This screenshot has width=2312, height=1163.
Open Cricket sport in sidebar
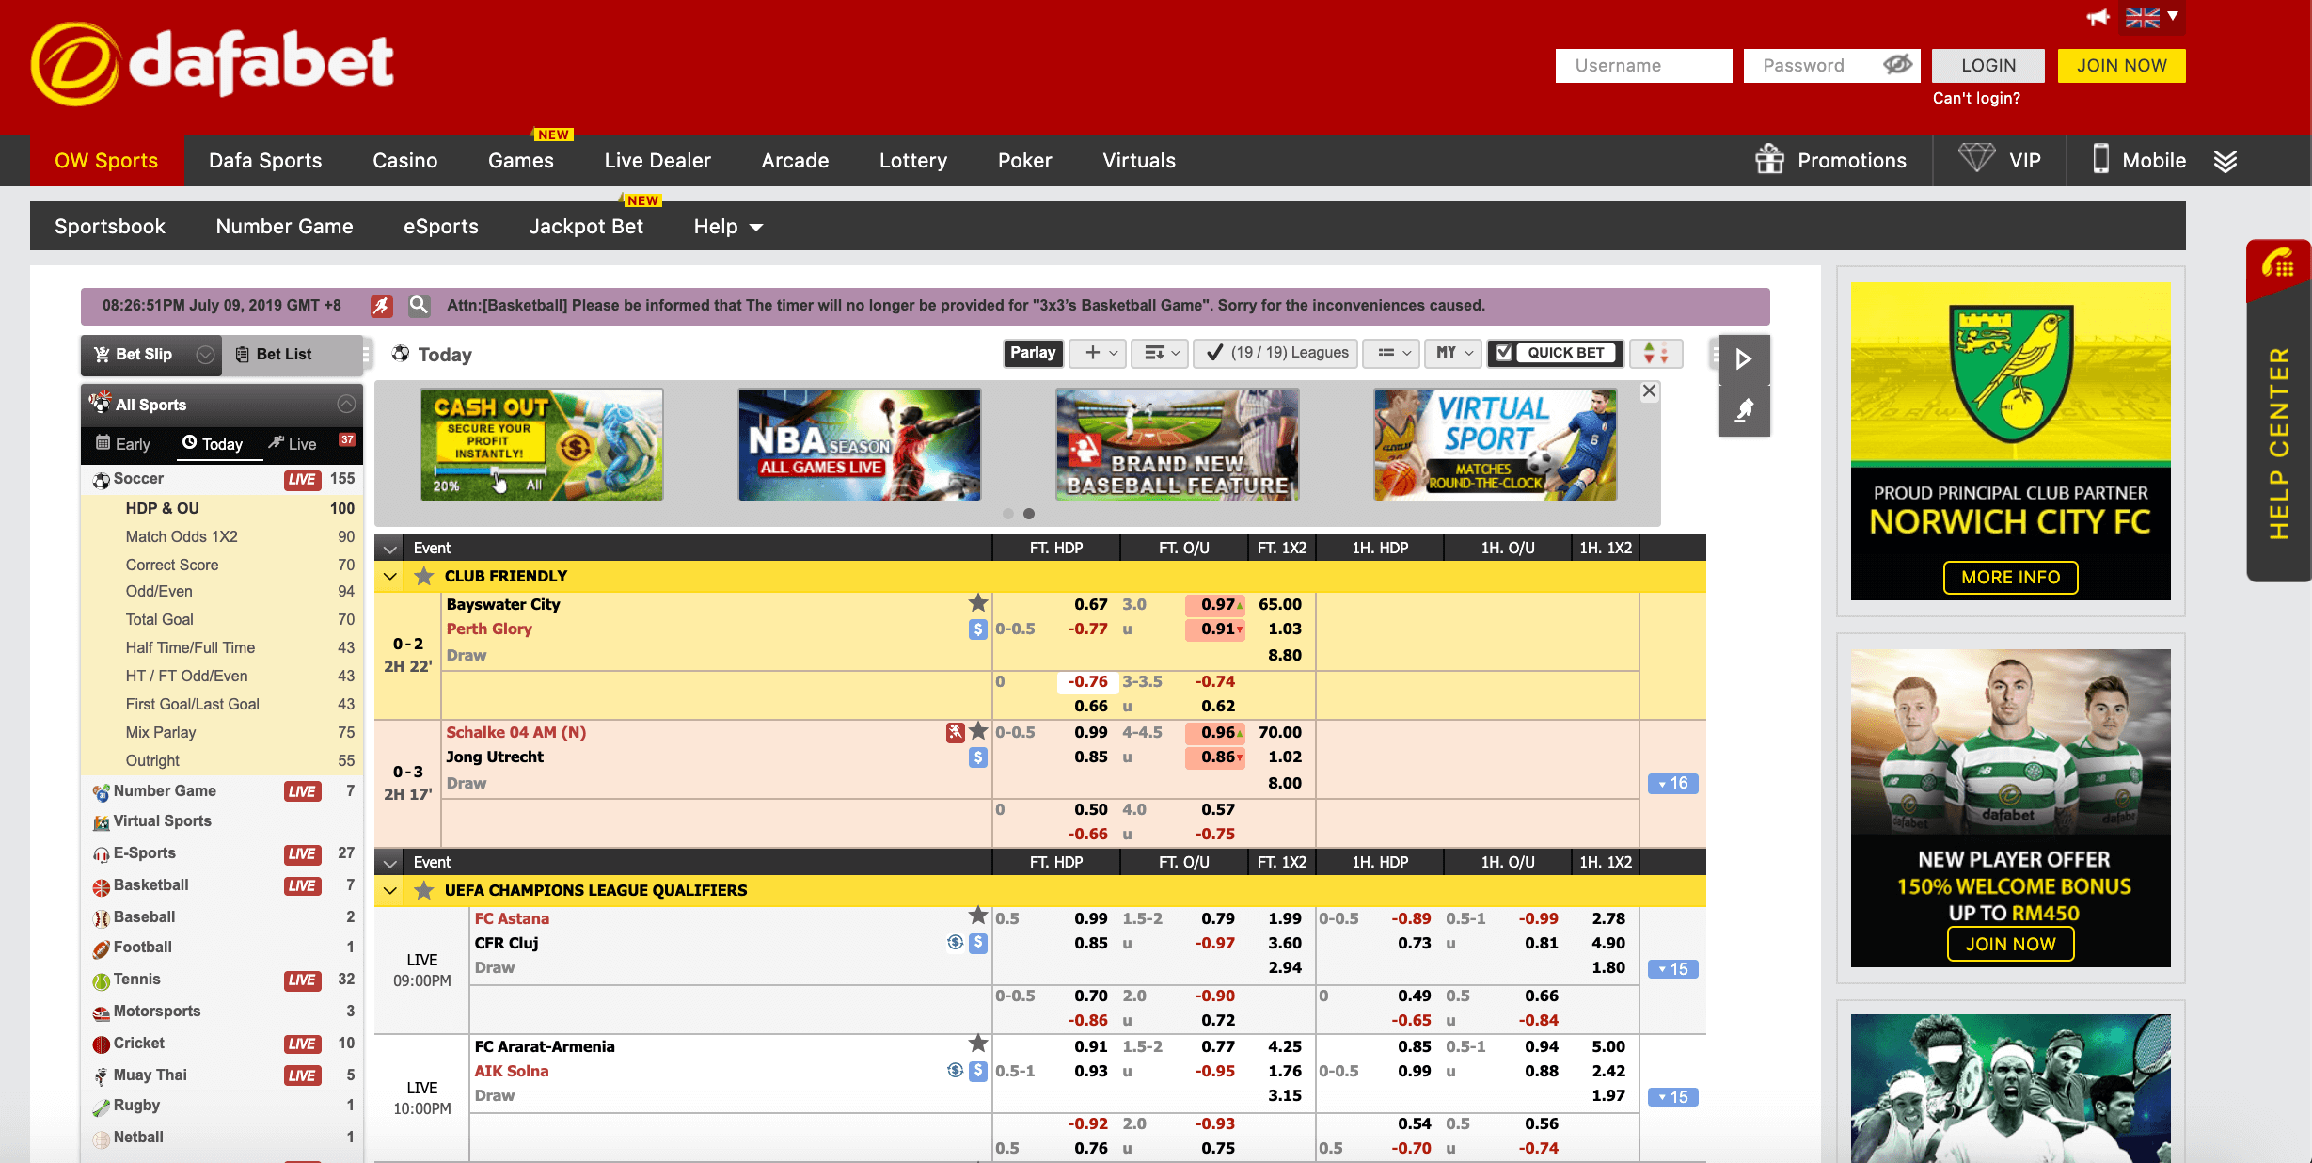pos(138,1044)
